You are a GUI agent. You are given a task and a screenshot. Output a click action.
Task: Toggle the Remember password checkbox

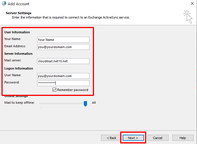[x=55, y=90]
